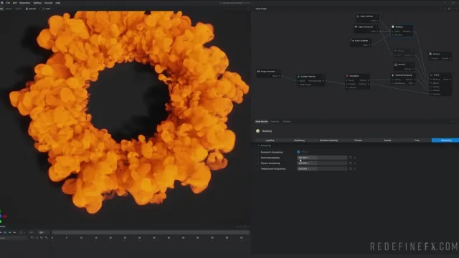This screenshot has width=459, height=258.
Task: Open the View dropdown in viewport toolbar
Action: [47, 9]
